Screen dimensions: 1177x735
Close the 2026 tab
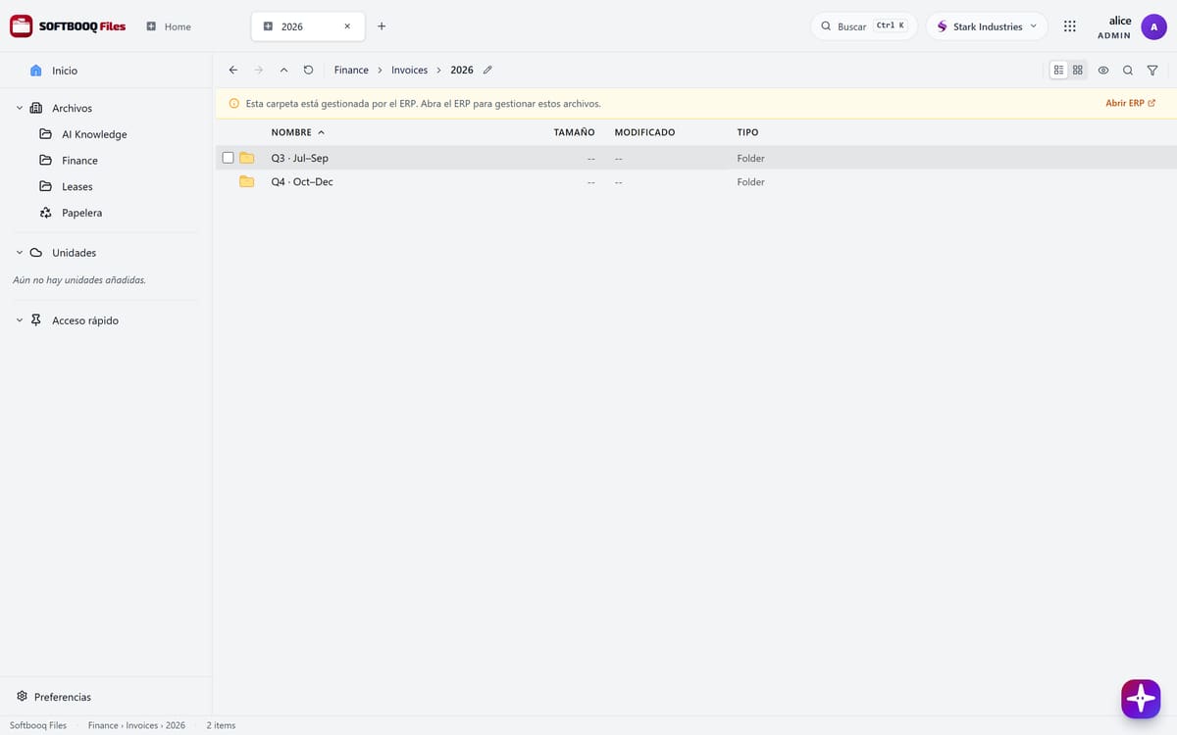click(347, 26)
